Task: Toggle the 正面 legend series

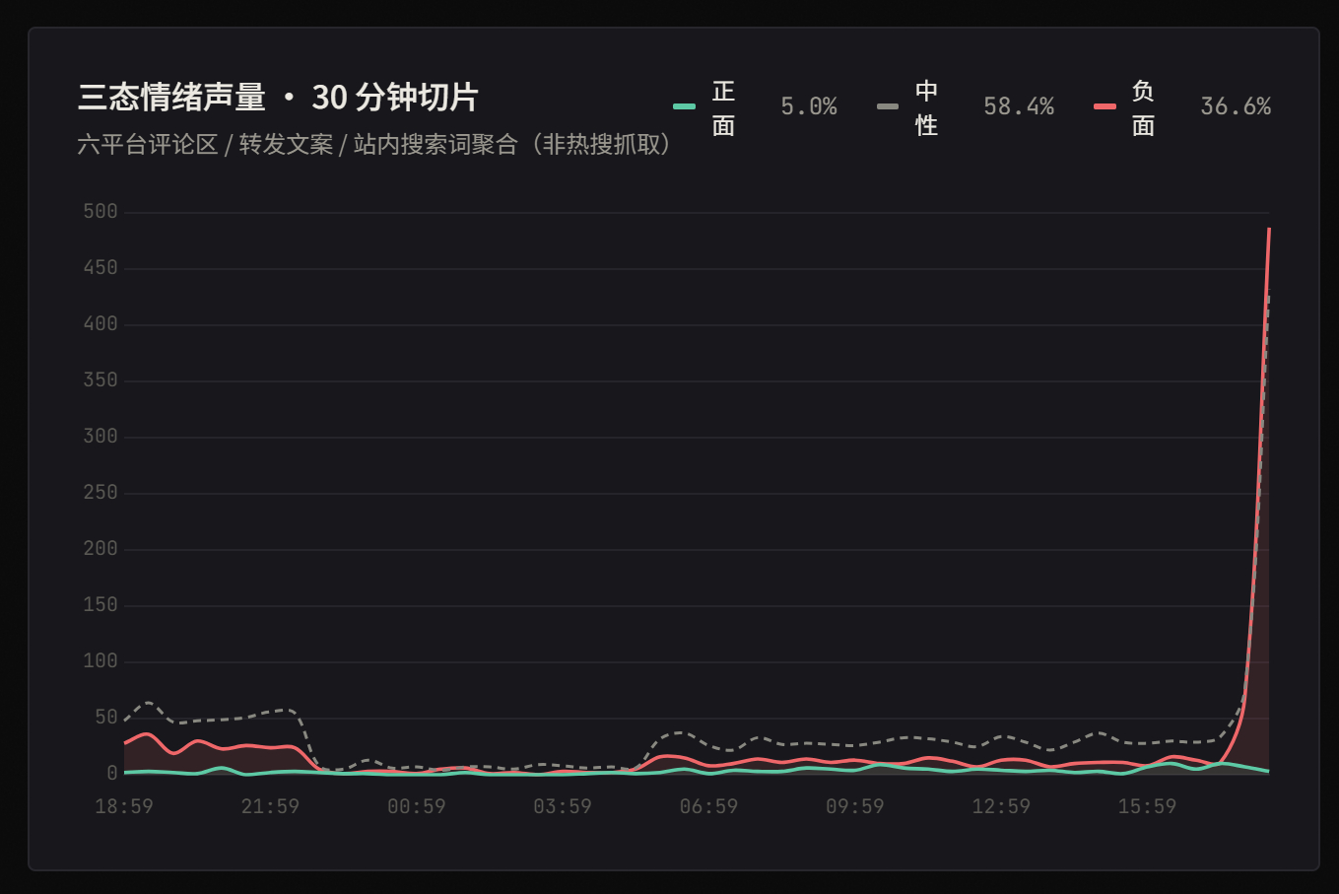Action: [x=755, y=106]
